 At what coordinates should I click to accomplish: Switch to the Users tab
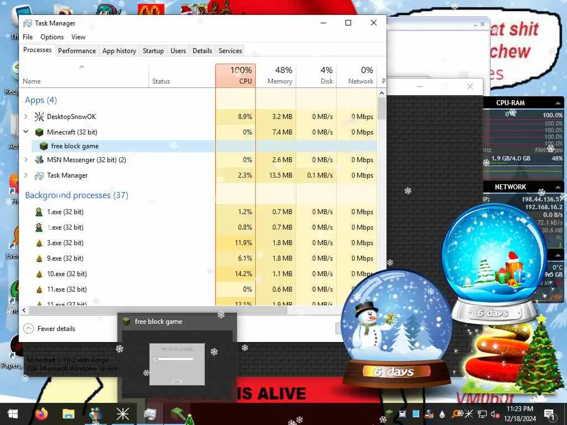pyautogui.click(x=178, y=50)
